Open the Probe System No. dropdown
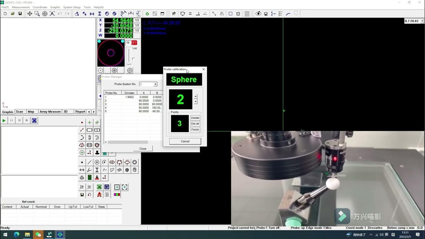 pyautogui.click(x=155, y=84)
